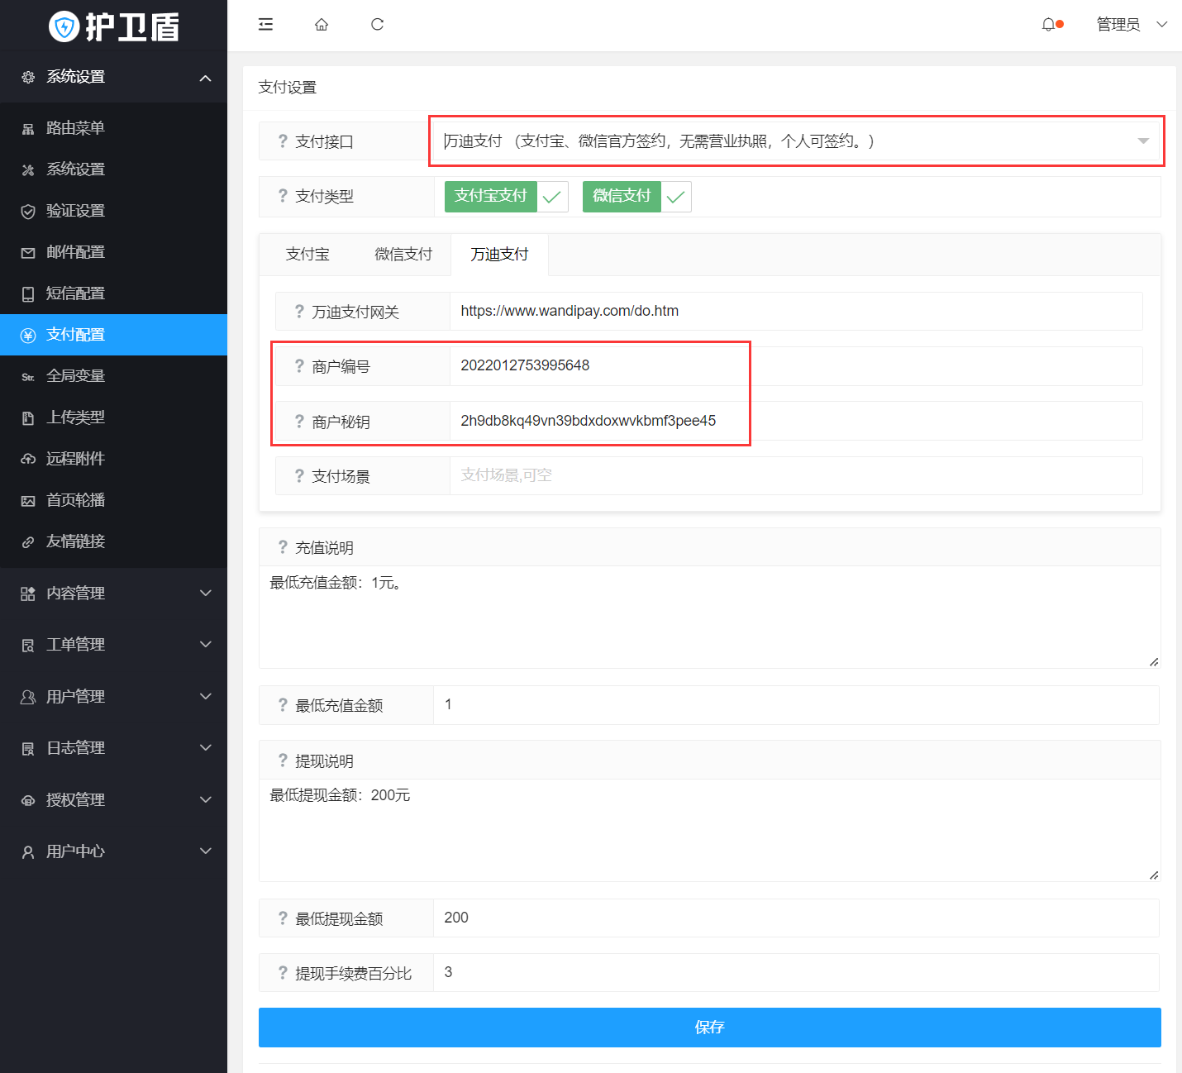The height and width of the screenshot is (1073, 1182).
Task: Click the 路由菜单 sidebar icon
Action: click(28, 128)
